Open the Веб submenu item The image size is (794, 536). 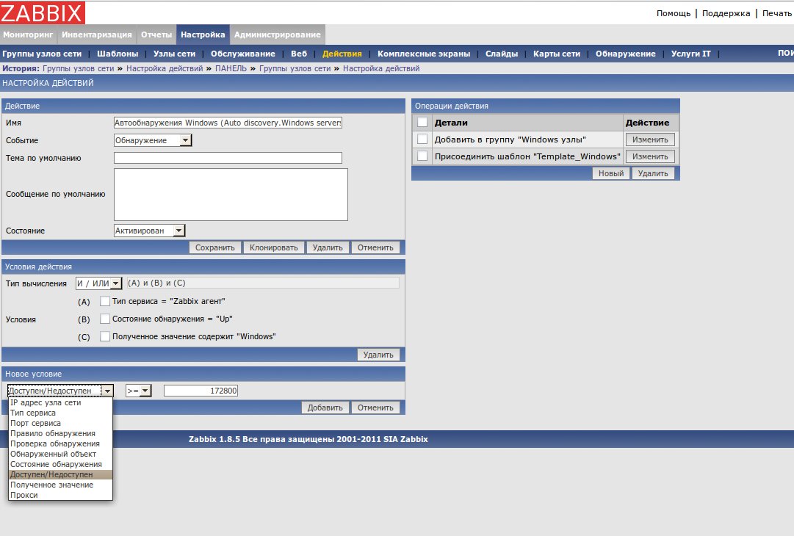(299, 54)
